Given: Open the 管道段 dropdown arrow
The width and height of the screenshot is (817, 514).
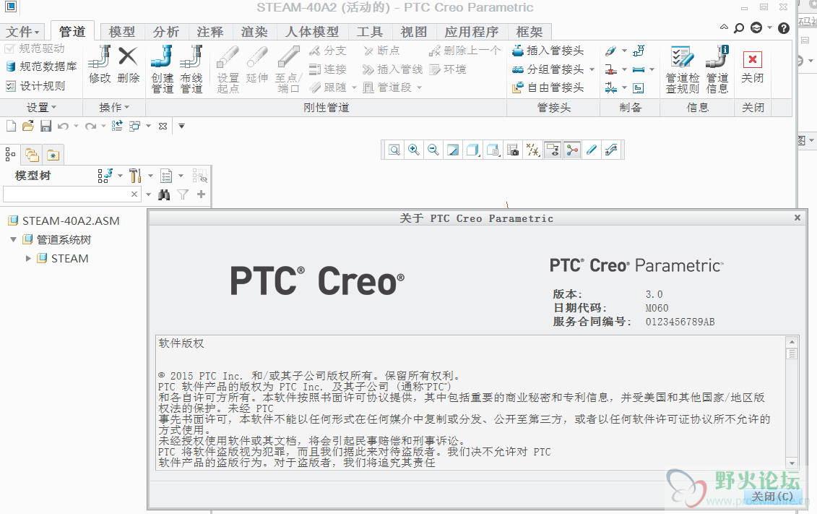Looking at the screenshot, I should point(420,87).
